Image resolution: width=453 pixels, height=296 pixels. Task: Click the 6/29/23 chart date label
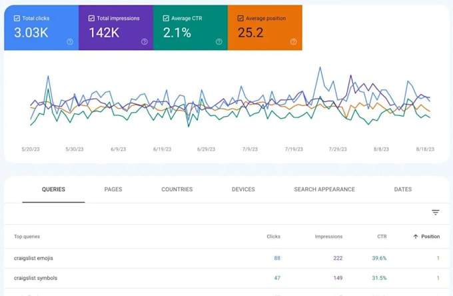206,149
